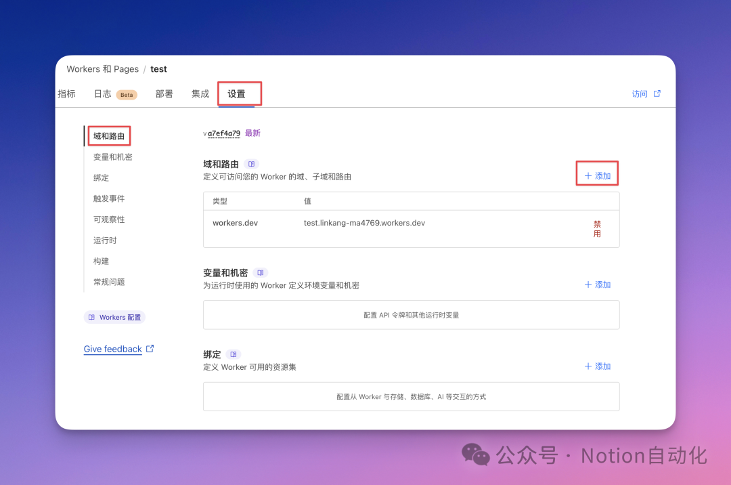Click test.linkang-ma4769.workers.dev value

[365, 223]
